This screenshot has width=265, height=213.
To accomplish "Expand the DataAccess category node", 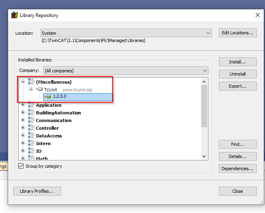I will [x=23, y=135].
